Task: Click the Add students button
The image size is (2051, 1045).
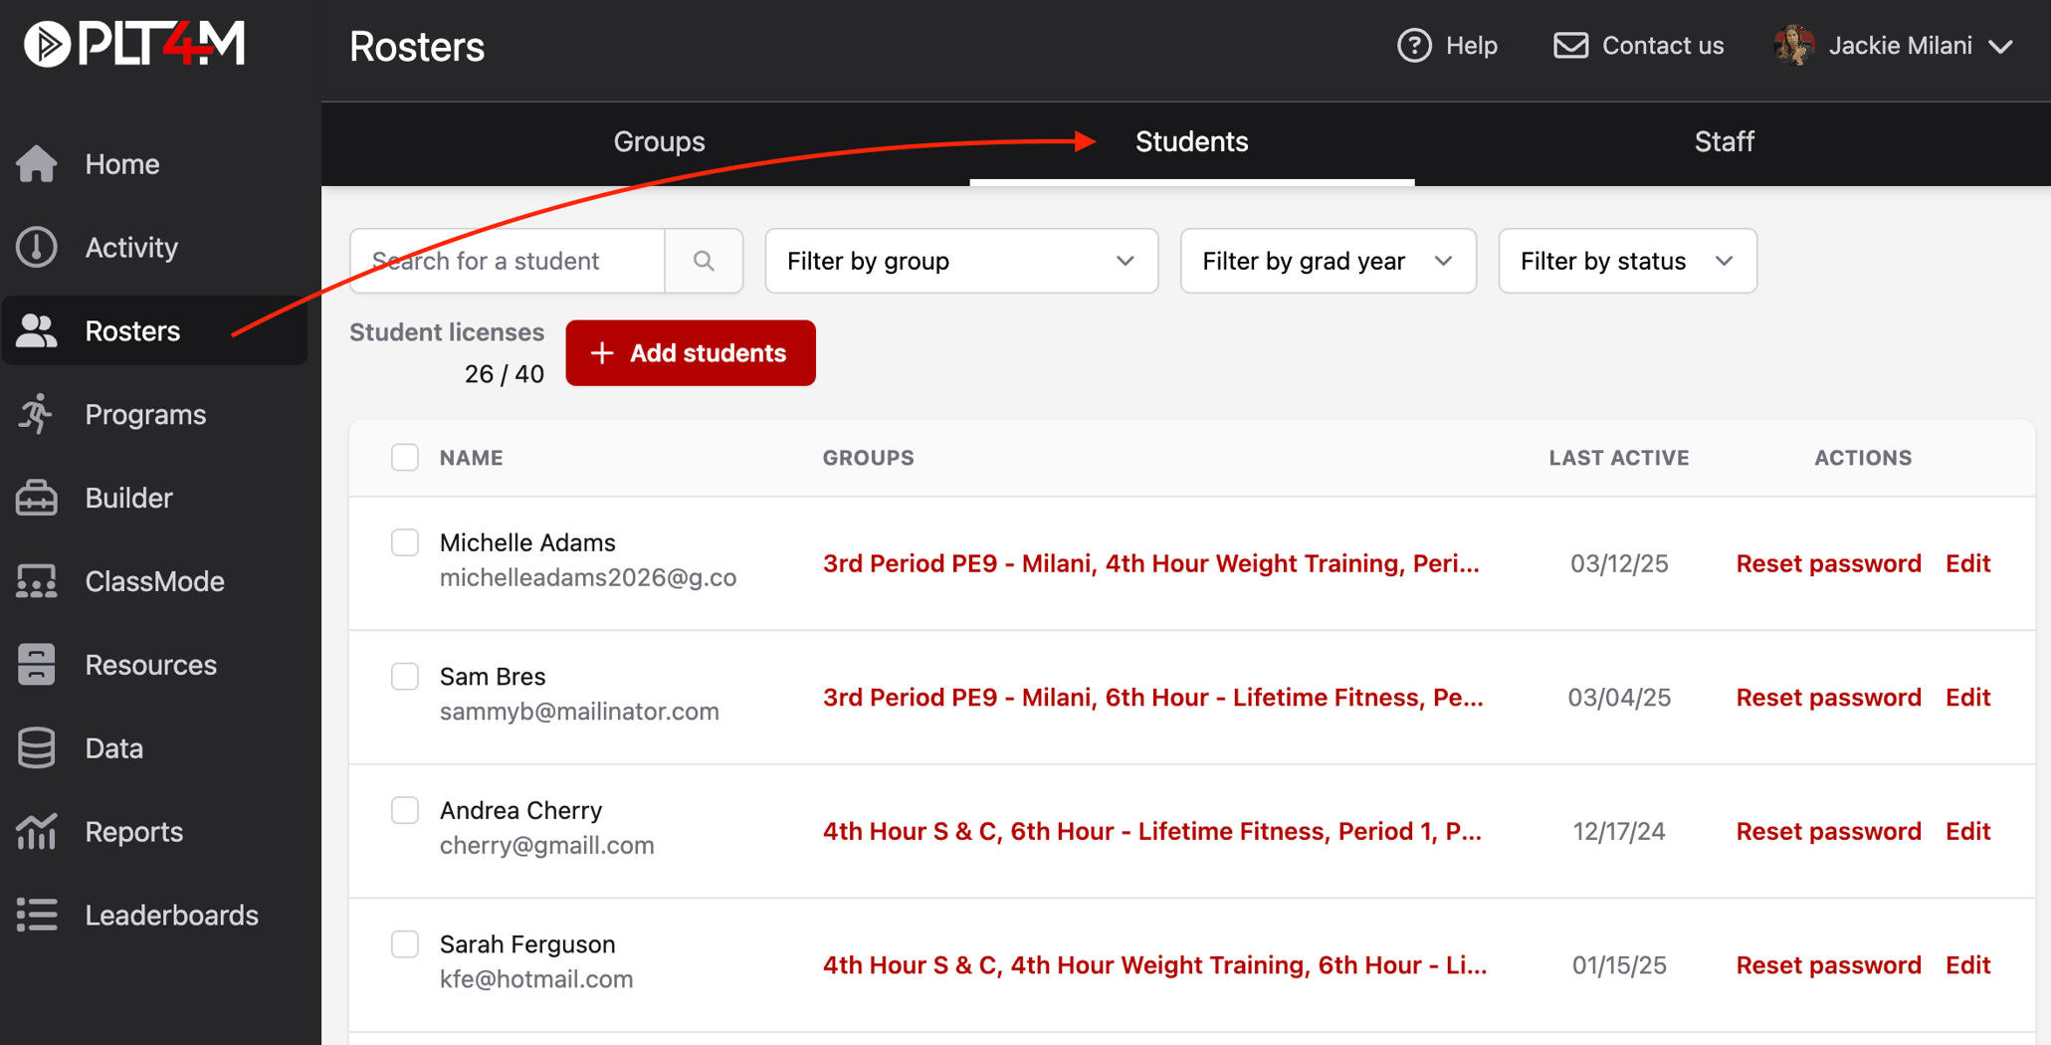Action: tap(691, 352)
